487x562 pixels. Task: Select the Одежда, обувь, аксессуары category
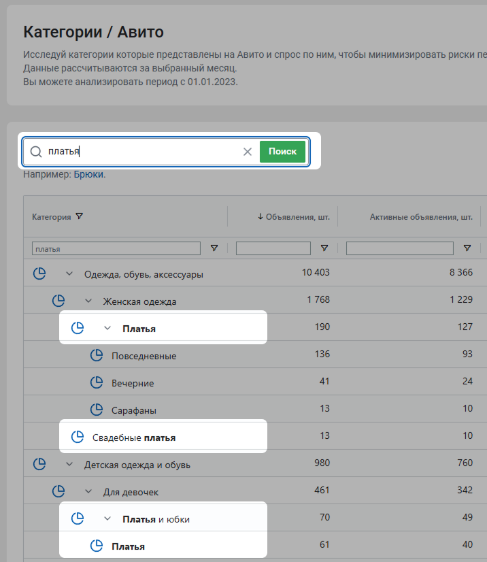click(x=144, y=275)
